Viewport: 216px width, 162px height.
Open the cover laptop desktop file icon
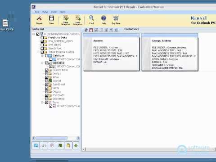click(x=5, y=23)
